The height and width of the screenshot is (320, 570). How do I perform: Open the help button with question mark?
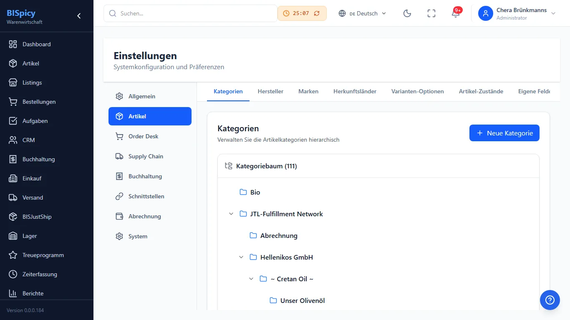[550, 300]
